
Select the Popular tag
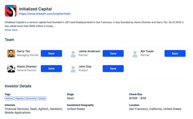pyautogui.click(x=20, y=98)
